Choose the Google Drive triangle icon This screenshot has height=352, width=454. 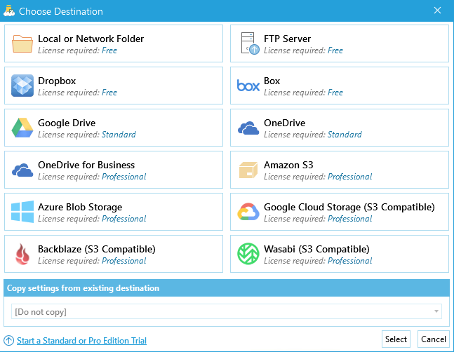pos(22,128)
